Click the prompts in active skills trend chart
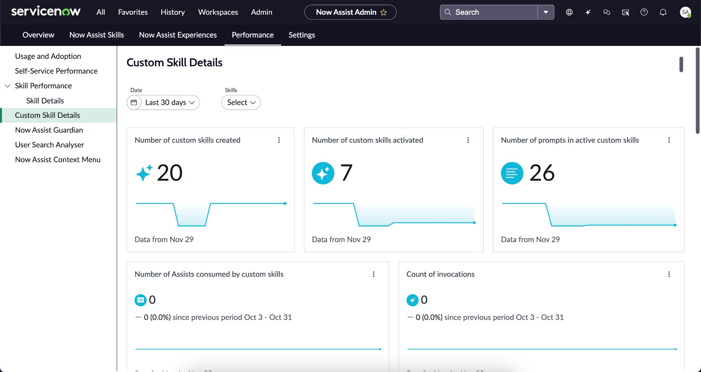Image resolution: width=701 pixels, height=372 pixels. tap(588, 214)
